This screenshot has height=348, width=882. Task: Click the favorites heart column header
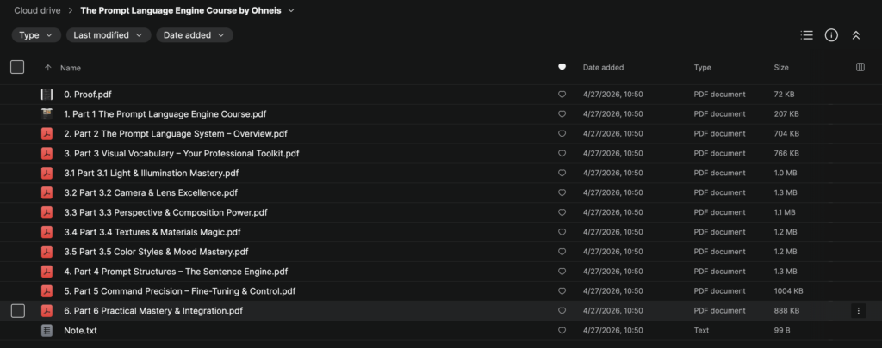coord(562,67)
